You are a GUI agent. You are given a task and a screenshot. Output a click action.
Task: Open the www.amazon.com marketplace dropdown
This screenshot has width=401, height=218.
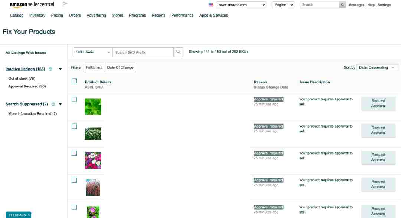coord(241,5)
